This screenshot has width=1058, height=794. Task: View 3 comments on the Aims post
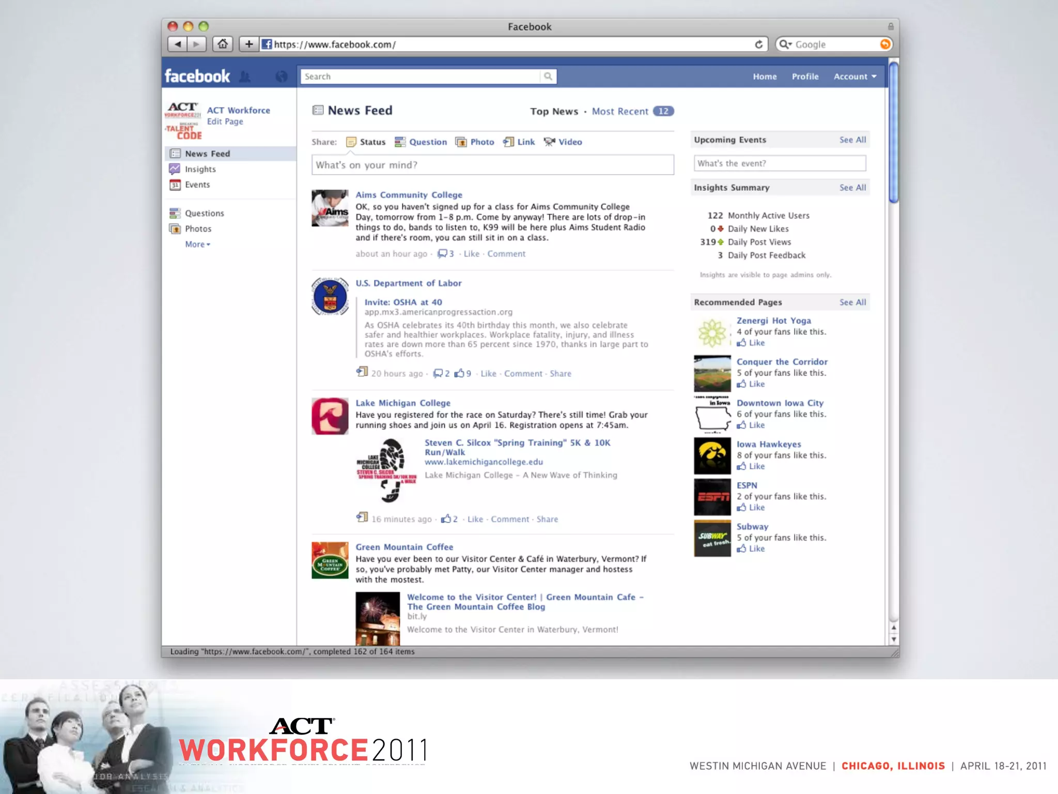click(x=446, y=254)
